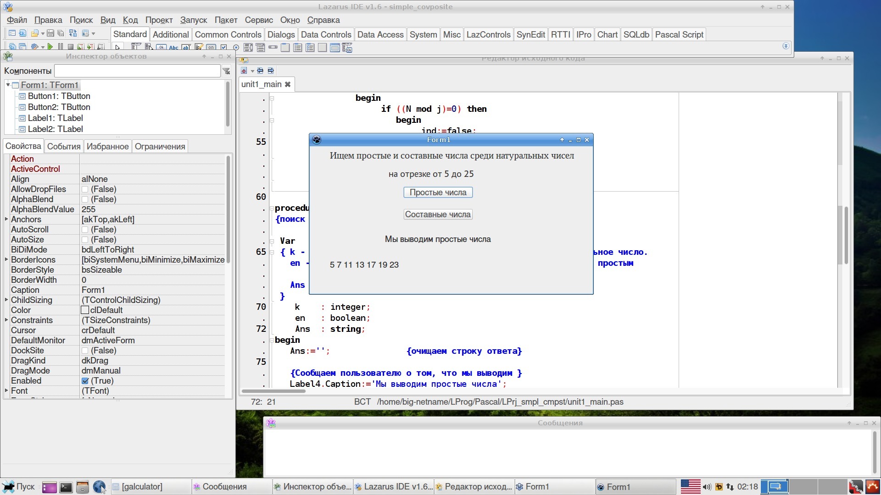Click the Stop program icon
This screenshot has height=495, width=881.
[x=71, y=47]
